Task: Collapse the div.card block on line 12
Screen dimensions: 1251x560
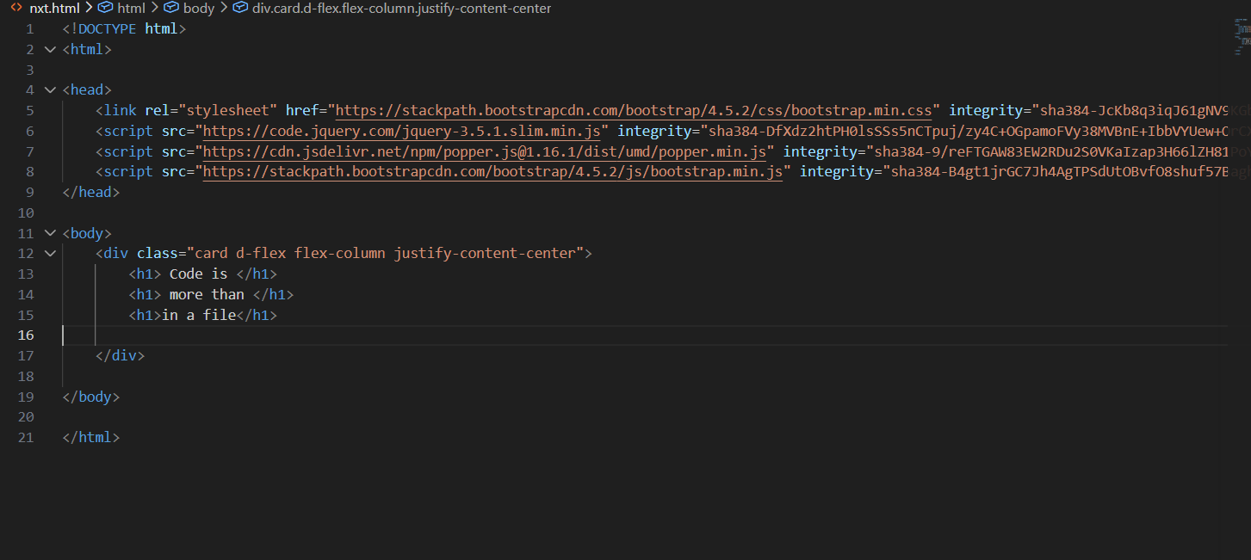Action: tap(49, 253)
